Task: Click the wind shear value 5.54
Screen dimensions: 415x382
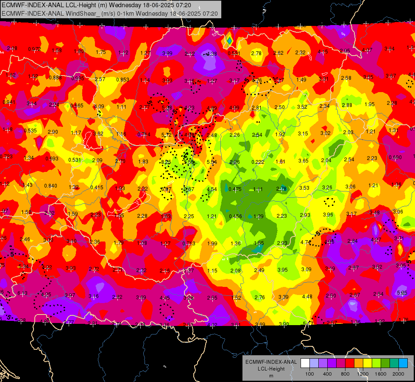Action: (212, 162)
